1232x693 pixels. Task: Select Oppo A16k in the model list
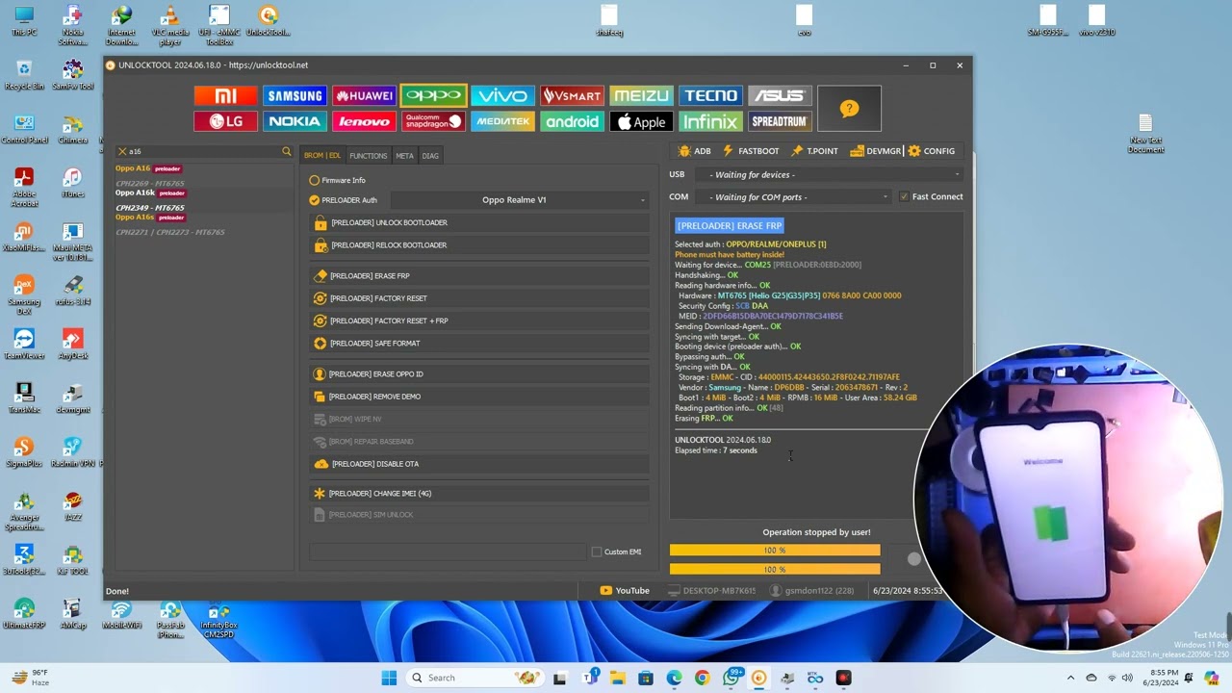click(x=135, y=192)
